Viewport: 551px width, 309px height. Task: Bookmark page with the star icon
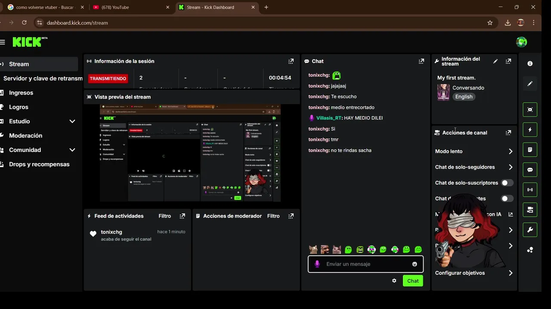click(x=490, y=23)
